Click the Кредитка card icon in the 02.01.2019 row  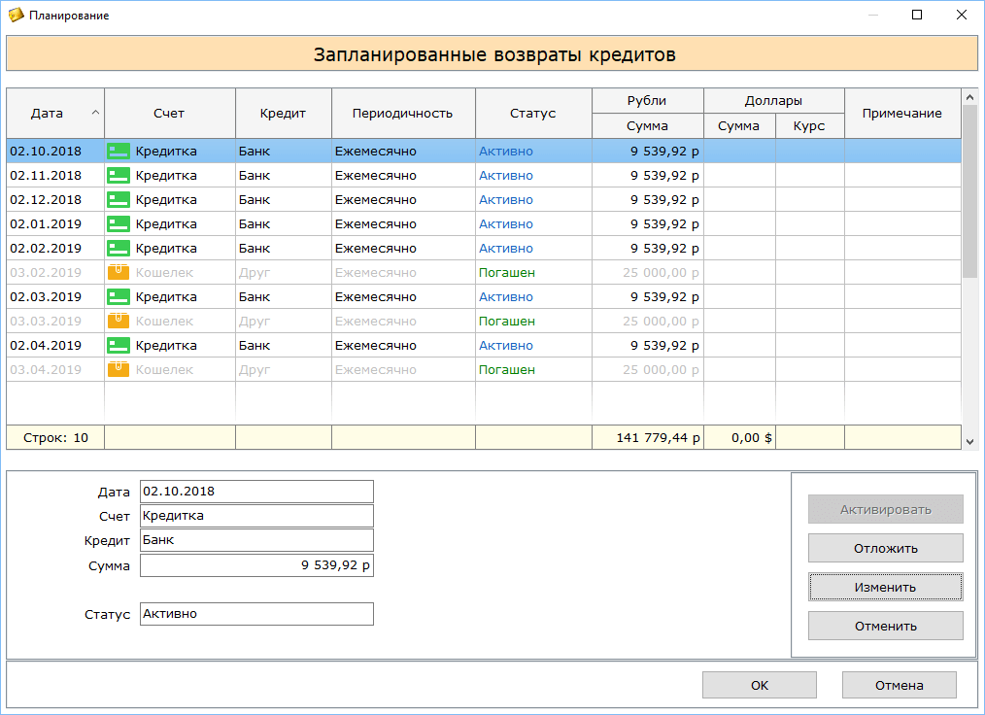[x=119, y=223]
